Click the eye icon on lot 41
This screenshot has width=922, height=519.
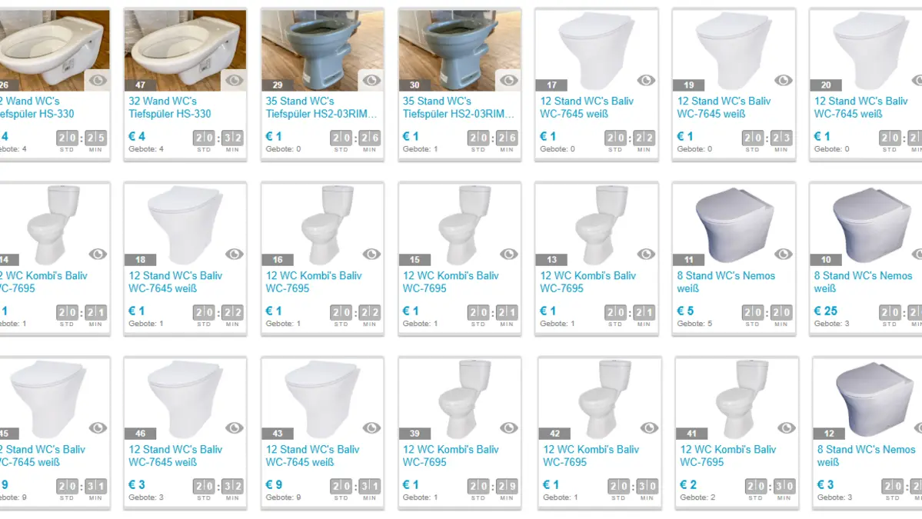point(786,428)
